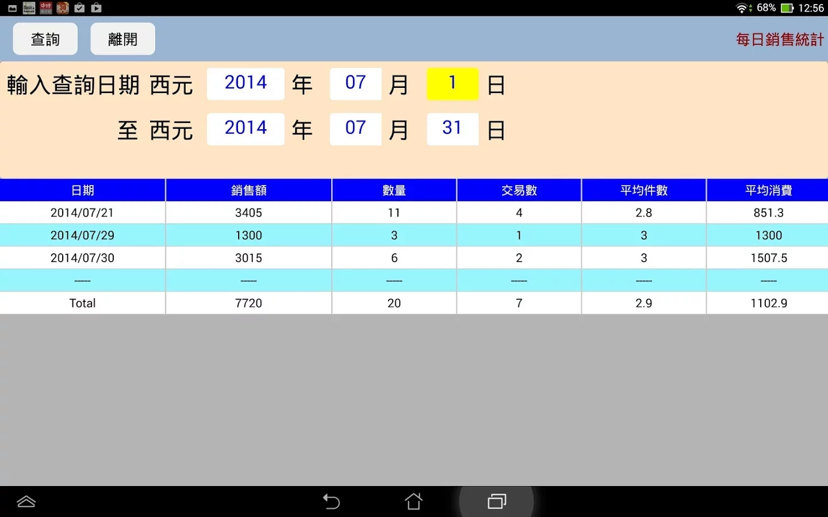Image resolution: width=828 pixels, height=517 pixels.
Task: Tap the 查詢 query button
Action: [45, 39]
